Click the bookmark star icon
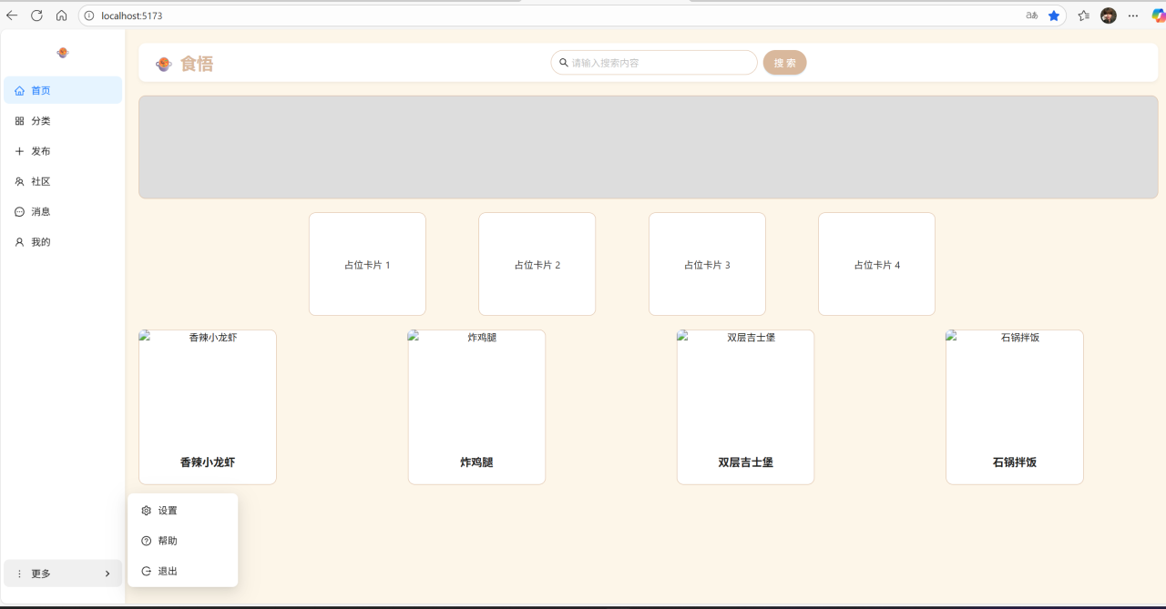Viewport: 1166px width, 609px height. 1054,15
